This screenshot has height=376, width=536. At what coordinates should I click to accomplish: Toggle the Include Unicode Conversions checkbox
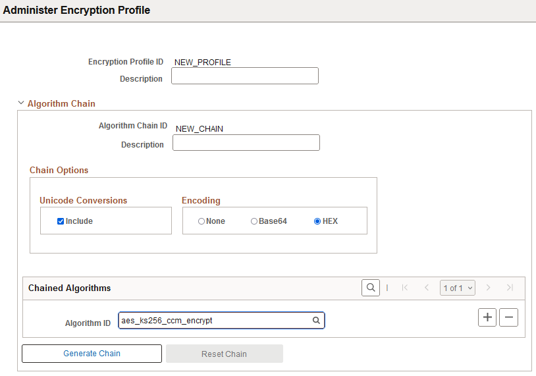click(61, 221)
